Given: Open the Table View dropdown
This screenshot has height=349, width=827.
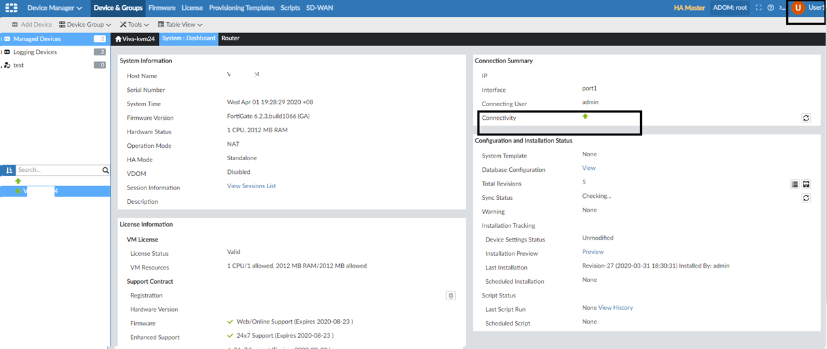Looking at the screenshot, I should [x=180, y=25].
